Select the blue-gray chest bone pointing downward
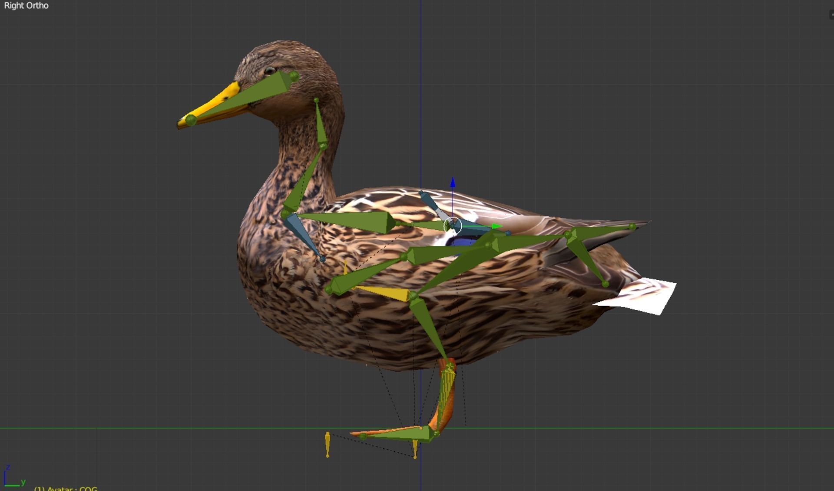The height and width of the screenshot is (491, 834). coord(303,237)
